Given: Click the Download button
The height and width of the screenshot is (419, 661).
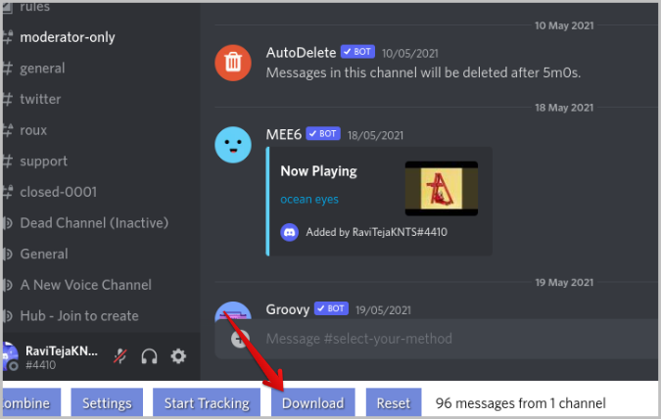Looking at the screenshot, I should click(x=312, y=403).
